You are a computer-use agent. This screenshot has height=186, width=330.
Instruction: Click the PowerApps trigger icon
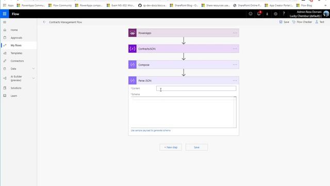133,33
